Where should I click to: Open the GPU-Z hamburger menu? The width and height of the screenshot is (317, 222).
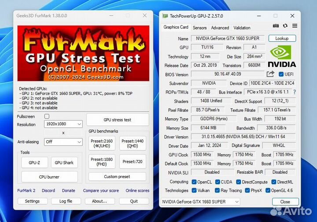295,26
